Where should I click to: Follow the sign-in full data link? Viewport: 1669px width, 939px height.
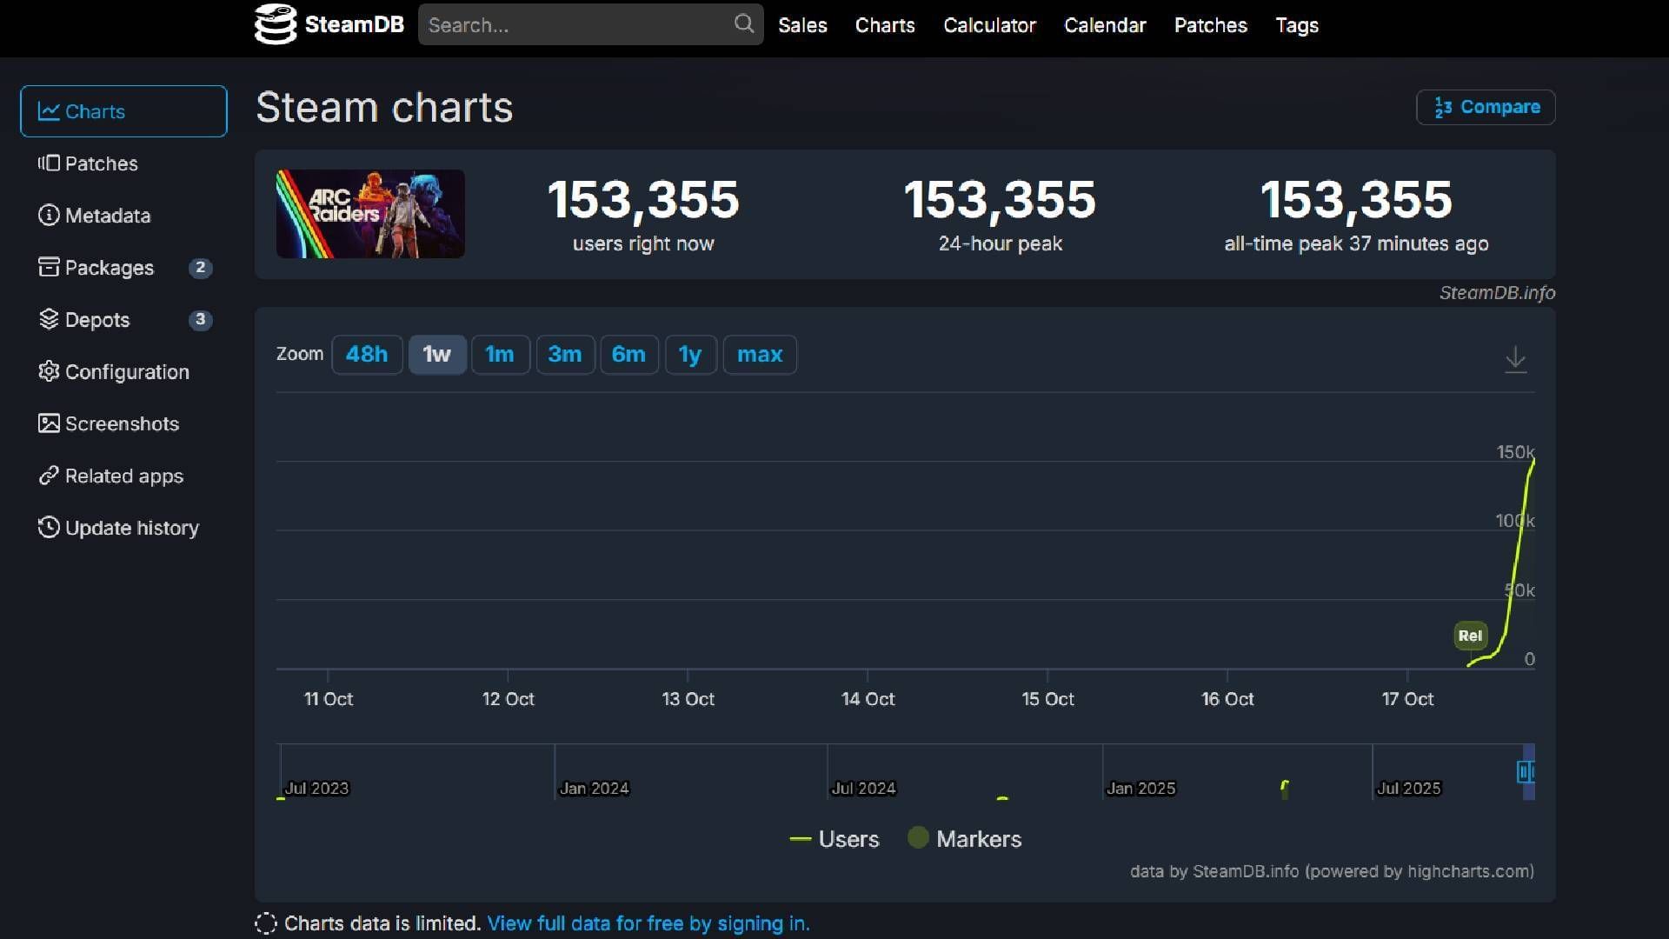[x=648, y=923]
